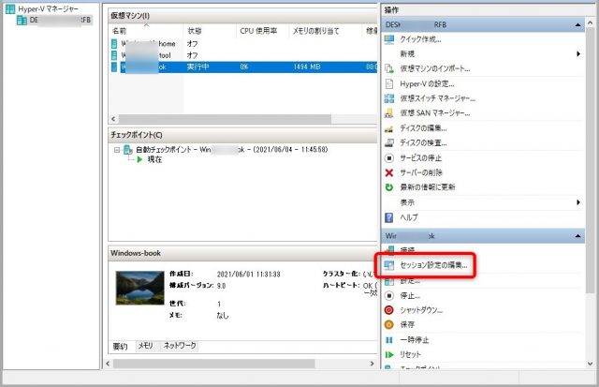
Task: Switch to the ネットワーク tab
Action: [180, 346]
